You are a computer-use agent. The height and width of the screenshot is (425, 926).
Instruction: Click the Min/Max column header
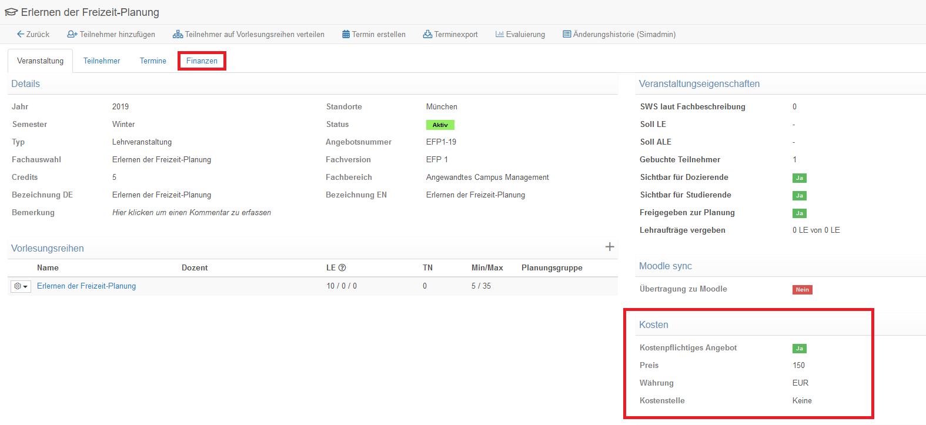487,267
